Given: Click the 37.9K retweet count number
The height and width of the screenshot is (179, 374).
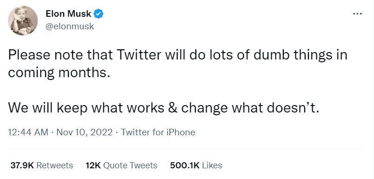Looking at the screenshot, I should (22, 165).
